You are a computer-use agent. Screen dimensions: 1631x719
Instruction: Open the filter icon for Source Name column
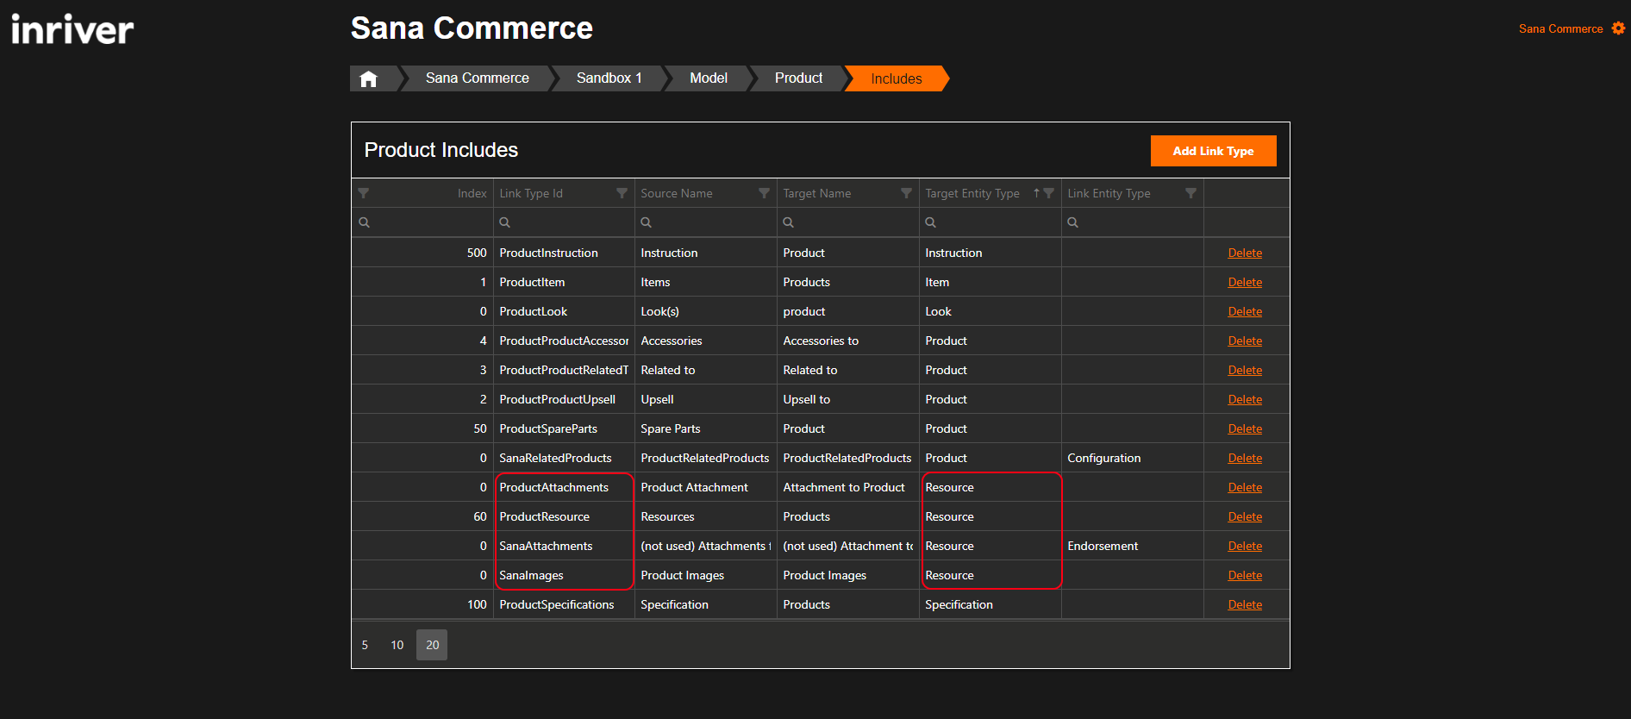[x=764, y=193]
